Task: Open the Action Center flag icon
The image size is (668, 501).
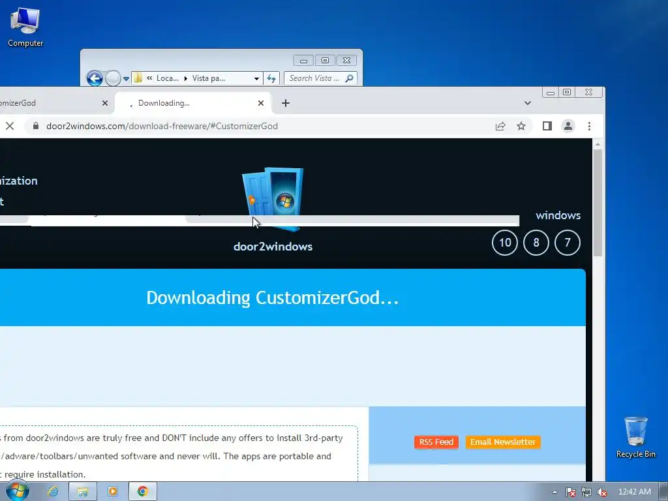Action: 570,492
